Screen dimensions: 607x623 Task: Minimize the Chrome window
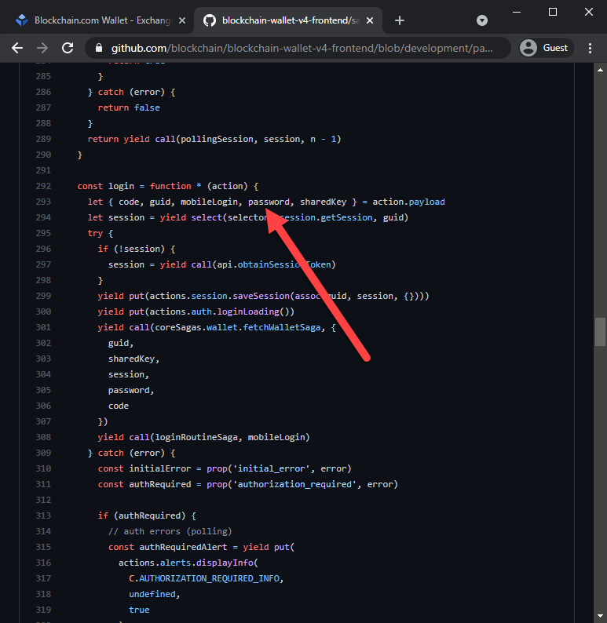[x=516, y=12]
